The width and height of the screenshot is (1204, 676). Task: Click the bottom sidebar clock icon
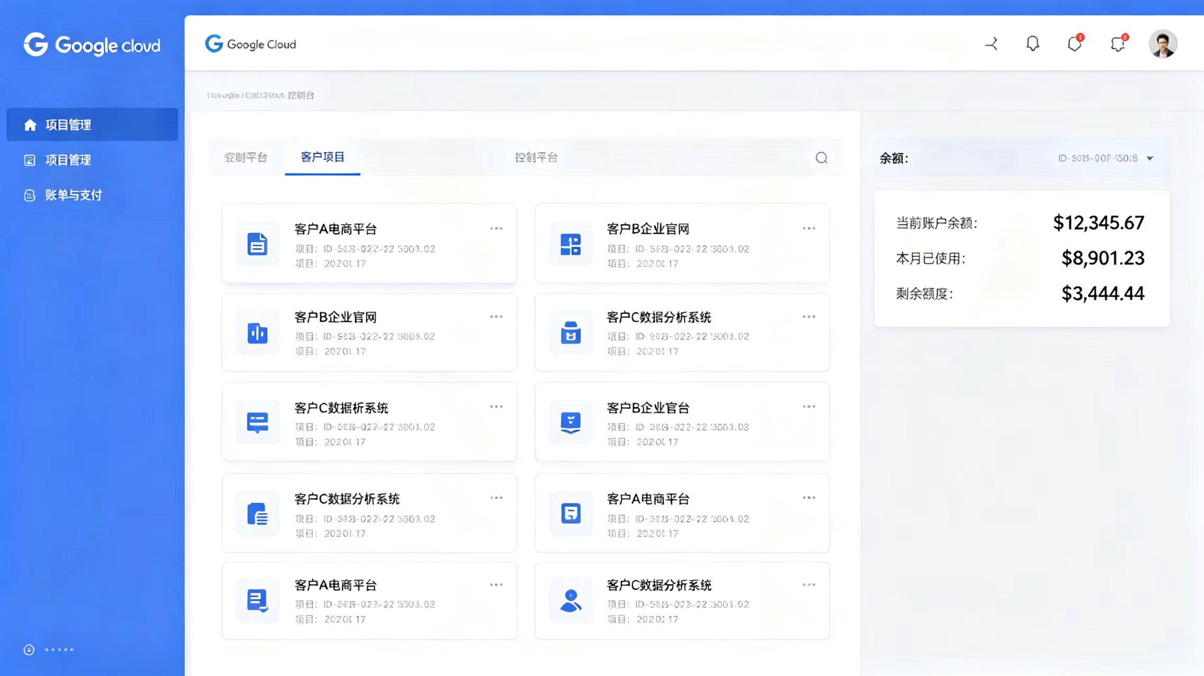(x=29, y=650)
